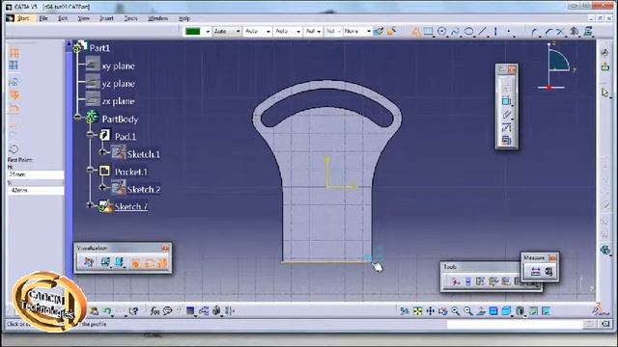The image size is (618, 347).
Task: Select yz plane in tree
Action: click(118, 84)
